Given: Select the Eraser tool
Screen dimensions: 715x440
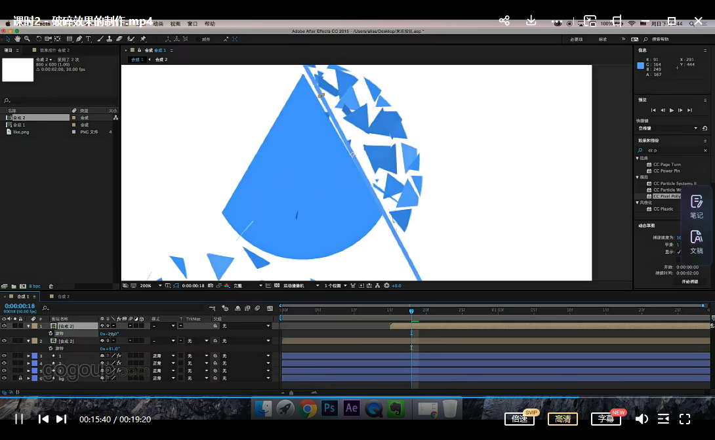Looking at the screenshot, I should click(x=119, y=39).
